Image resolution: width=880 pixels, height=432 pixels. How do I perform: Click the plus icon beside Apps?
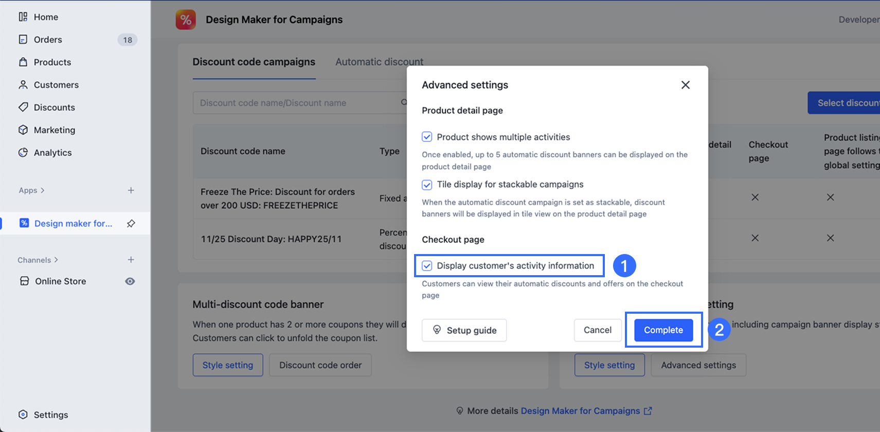pos(131,190)
